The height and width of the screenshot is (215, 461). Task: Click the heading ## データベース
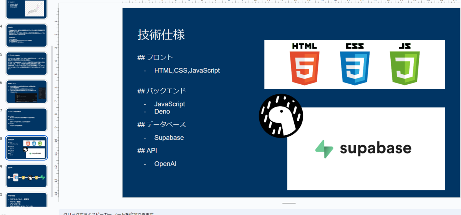[161, 125]
